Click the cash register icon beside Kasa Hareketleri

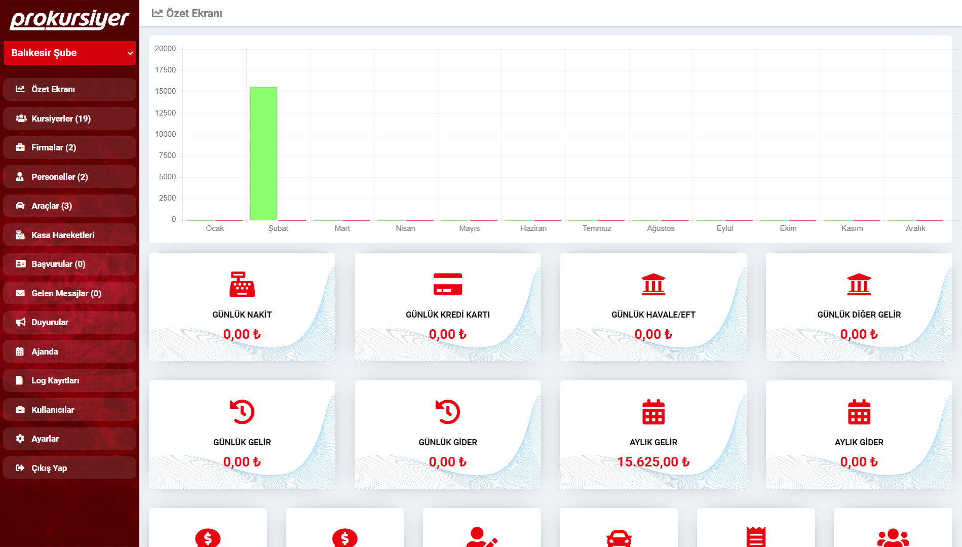[20, 235]
